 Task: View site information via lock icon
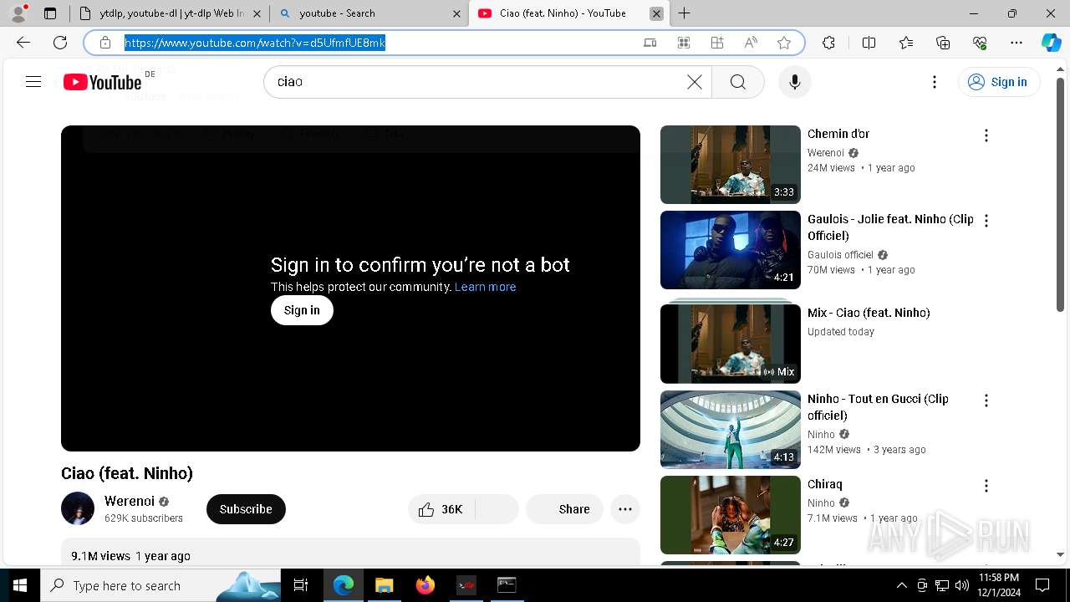coord(105,43)
